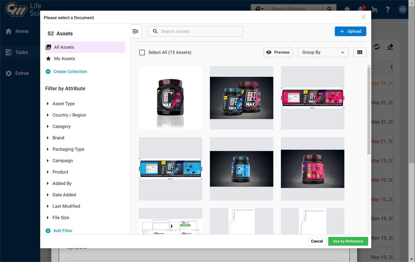Click the magnifier icon in Search Assets
The image size is (415, 262).
click(x=155, y=32)
